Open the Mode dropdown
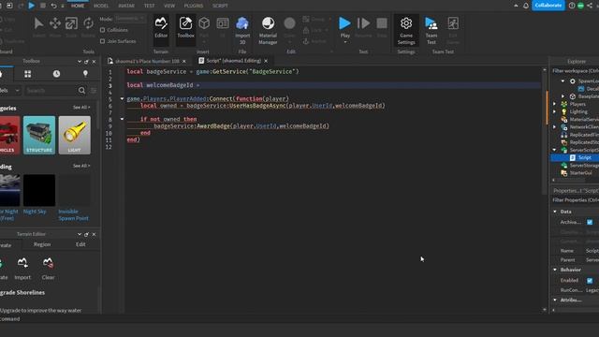Image resolution: width=599 pixels, height=337 pixels. 130,19
